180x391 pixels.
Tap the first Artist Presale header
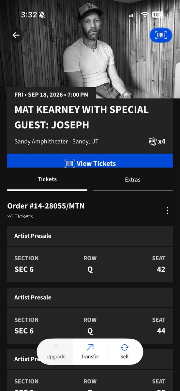(x=90, y=236)
